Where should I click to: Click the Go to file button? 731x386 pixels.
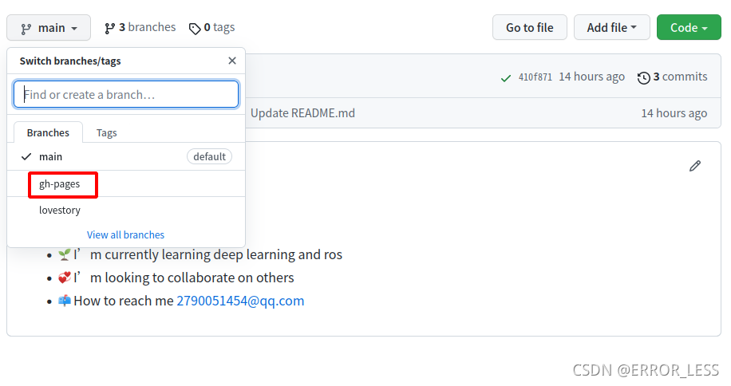530,27
